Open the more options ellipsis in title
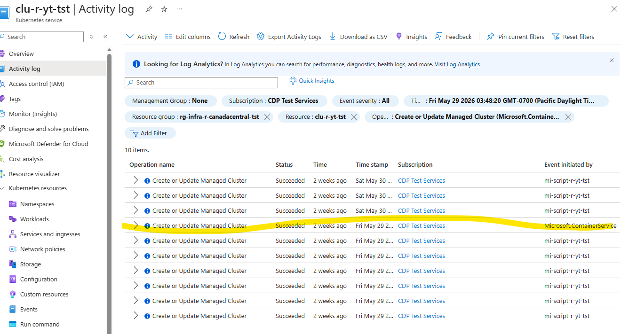The width and height of the screenshot is (621, 334). [x=179, y=9]
